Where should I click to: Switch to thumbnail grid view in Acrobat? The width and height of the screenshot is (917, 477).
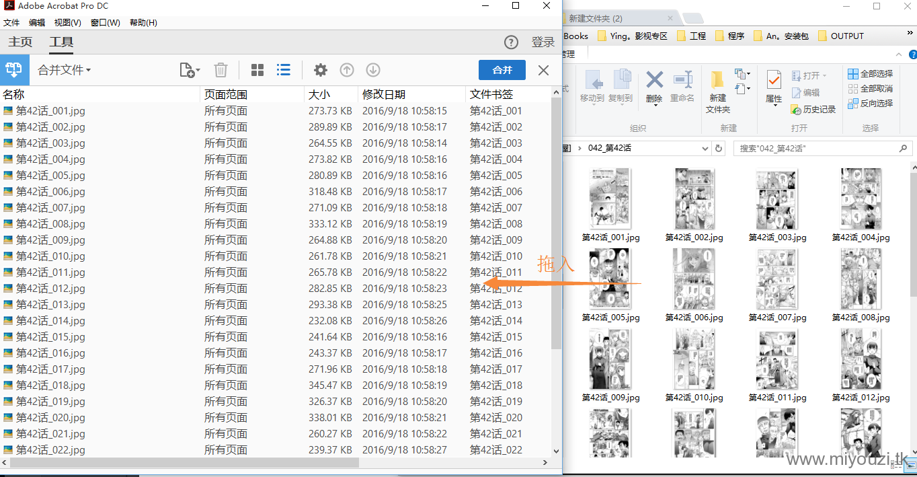[257, 70]
